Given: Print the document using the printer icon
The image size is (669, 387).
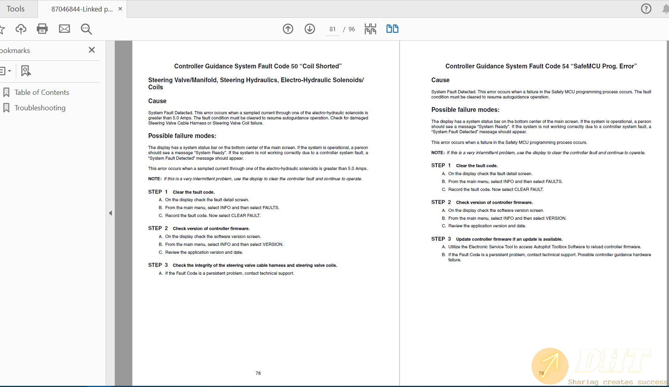Looking at the screenshot, I should [42, 29].
